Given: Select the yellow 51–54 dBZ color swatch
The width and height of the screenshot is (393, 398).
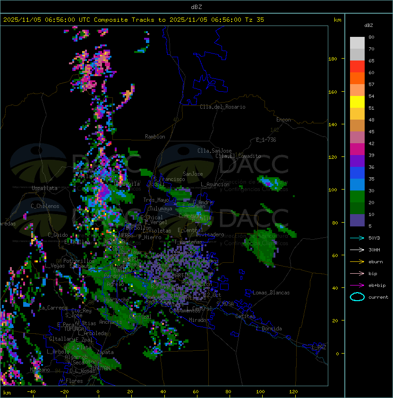Looking at the screenshot, I should click(x=357, y=102).
